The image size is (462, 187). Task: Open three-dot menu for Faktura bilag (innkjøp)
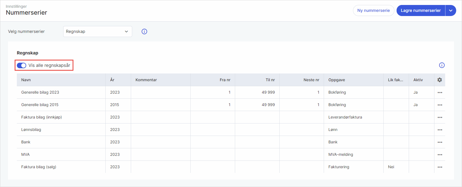(x=440, y=117)
